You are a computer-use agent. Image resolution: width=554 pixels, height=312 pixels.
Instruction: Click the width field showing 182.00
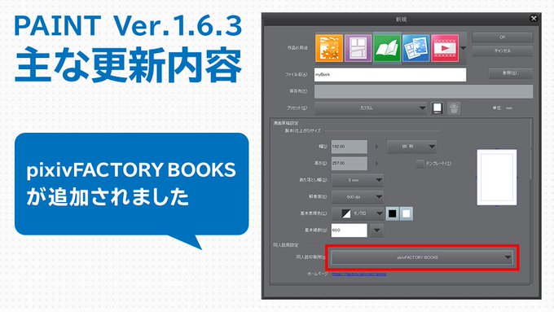point(349,147)
